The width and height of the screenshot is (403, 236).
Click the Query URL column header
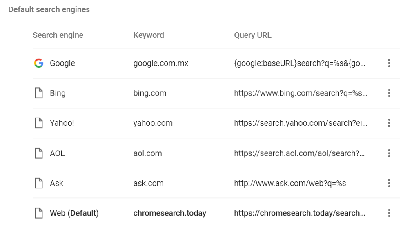[253, 35]
